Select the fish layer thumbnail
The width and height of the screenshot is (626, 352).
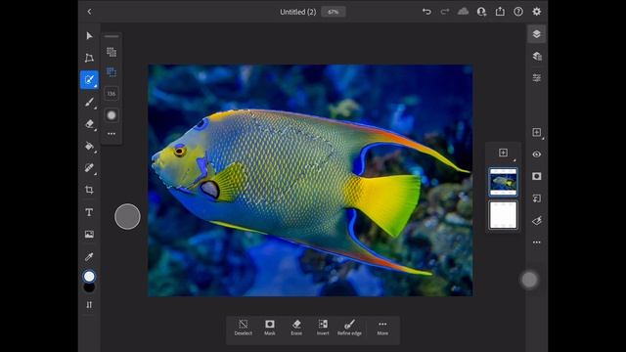tap(503, 182)
